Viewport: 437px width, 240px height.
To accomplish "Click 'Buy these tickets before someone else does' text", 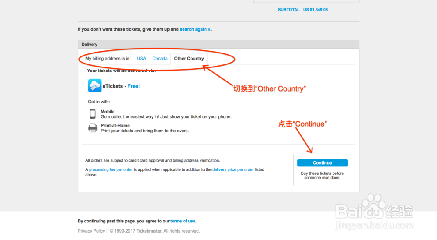I will pos(322,176).
